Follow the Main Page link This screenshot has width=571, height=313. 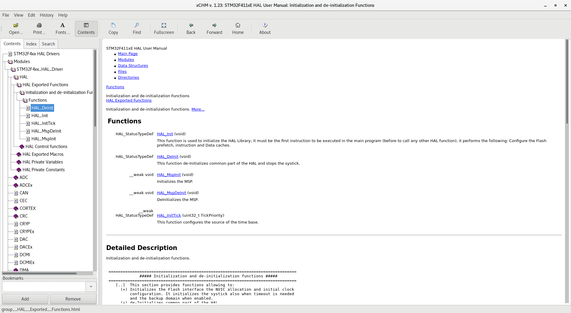[x=128, y=54]
